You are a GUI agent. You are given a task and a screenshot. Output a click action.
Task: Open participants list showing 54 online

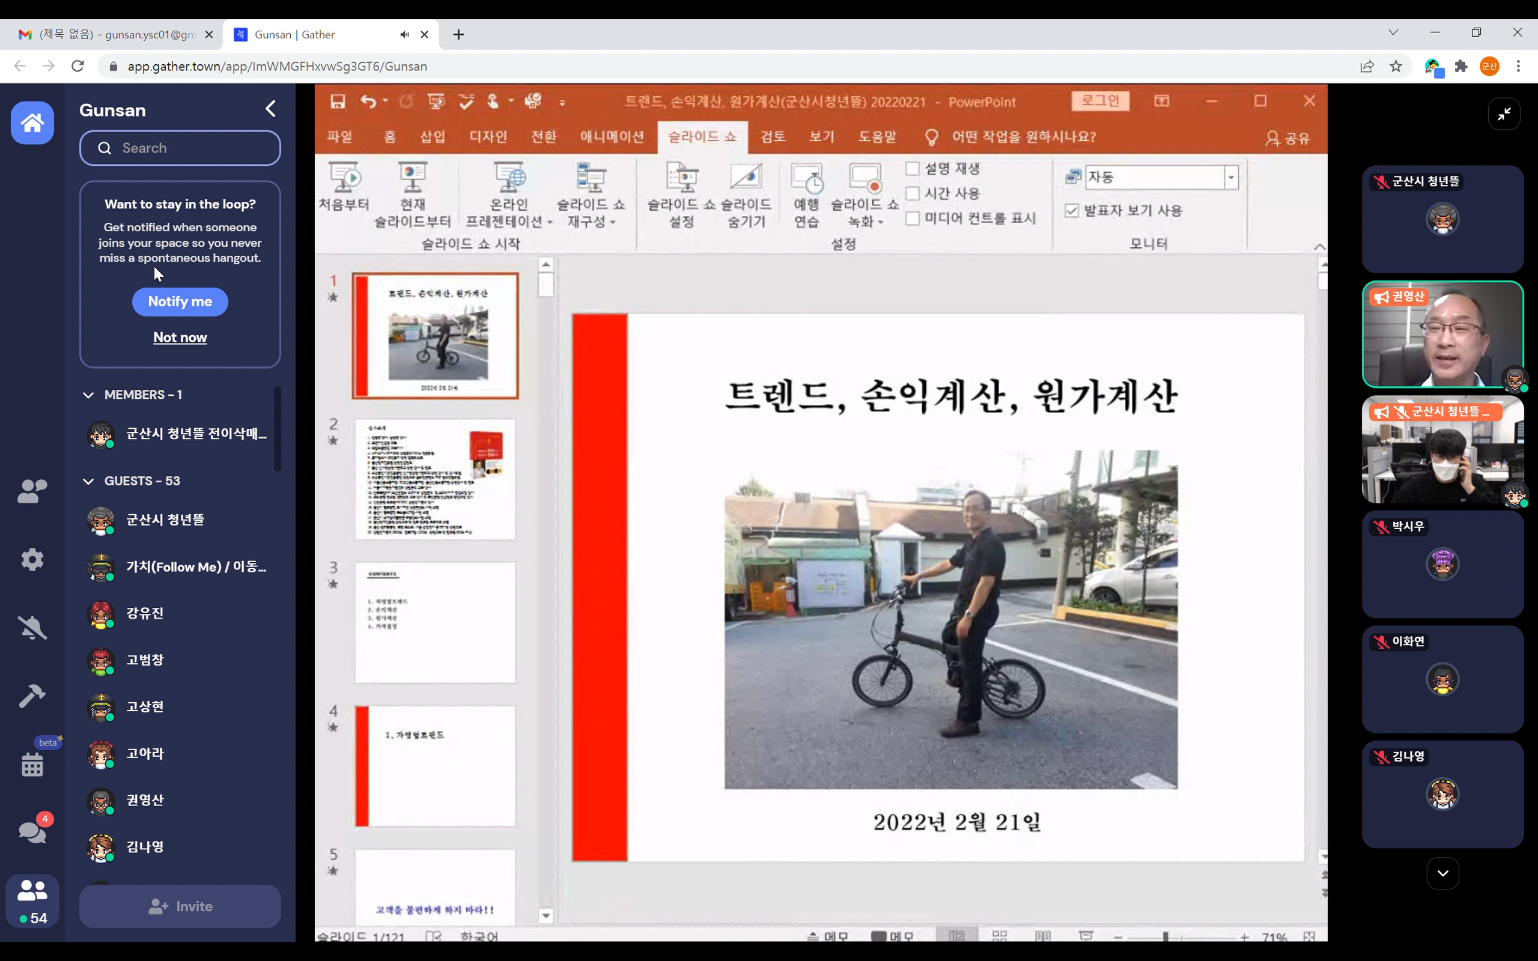[32, 902]
